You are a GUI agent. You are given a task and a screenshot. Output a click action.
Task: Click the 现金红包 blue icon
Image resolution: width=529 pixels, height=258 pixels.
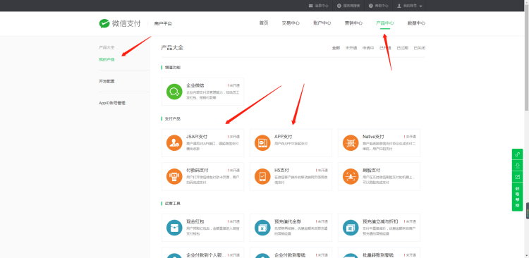[174, 228]
